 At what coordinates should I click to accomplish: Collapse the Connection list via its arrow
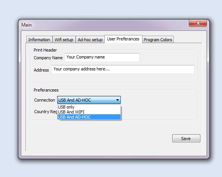117,100
